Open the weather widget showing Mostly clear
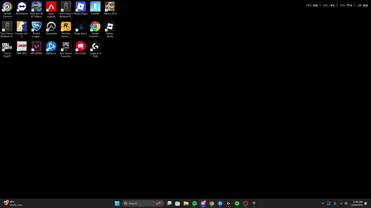This screenshot has height=208, width=371. (13, 203)
